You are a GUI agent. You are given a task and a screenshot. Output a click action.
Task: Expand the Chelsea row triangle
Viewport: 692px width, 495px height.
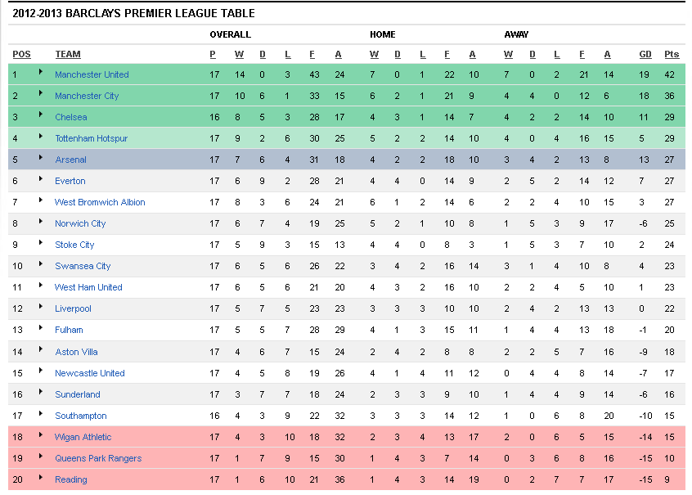tap(41, 115)
